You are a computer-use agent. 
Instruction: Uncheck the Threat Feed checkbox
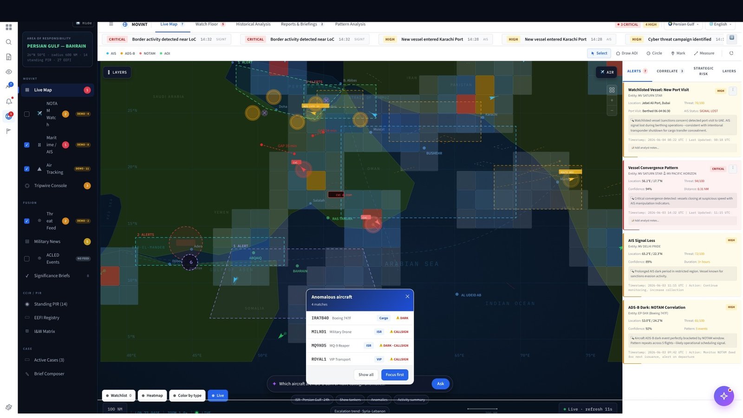point(26,221)
